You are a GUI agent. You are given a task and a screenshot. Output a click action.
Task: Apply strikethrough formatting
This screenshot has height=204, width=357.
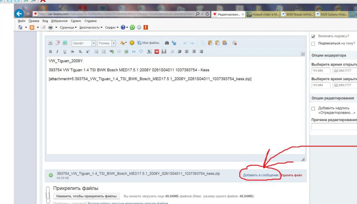pyautogui.click(x=72, y=52)
